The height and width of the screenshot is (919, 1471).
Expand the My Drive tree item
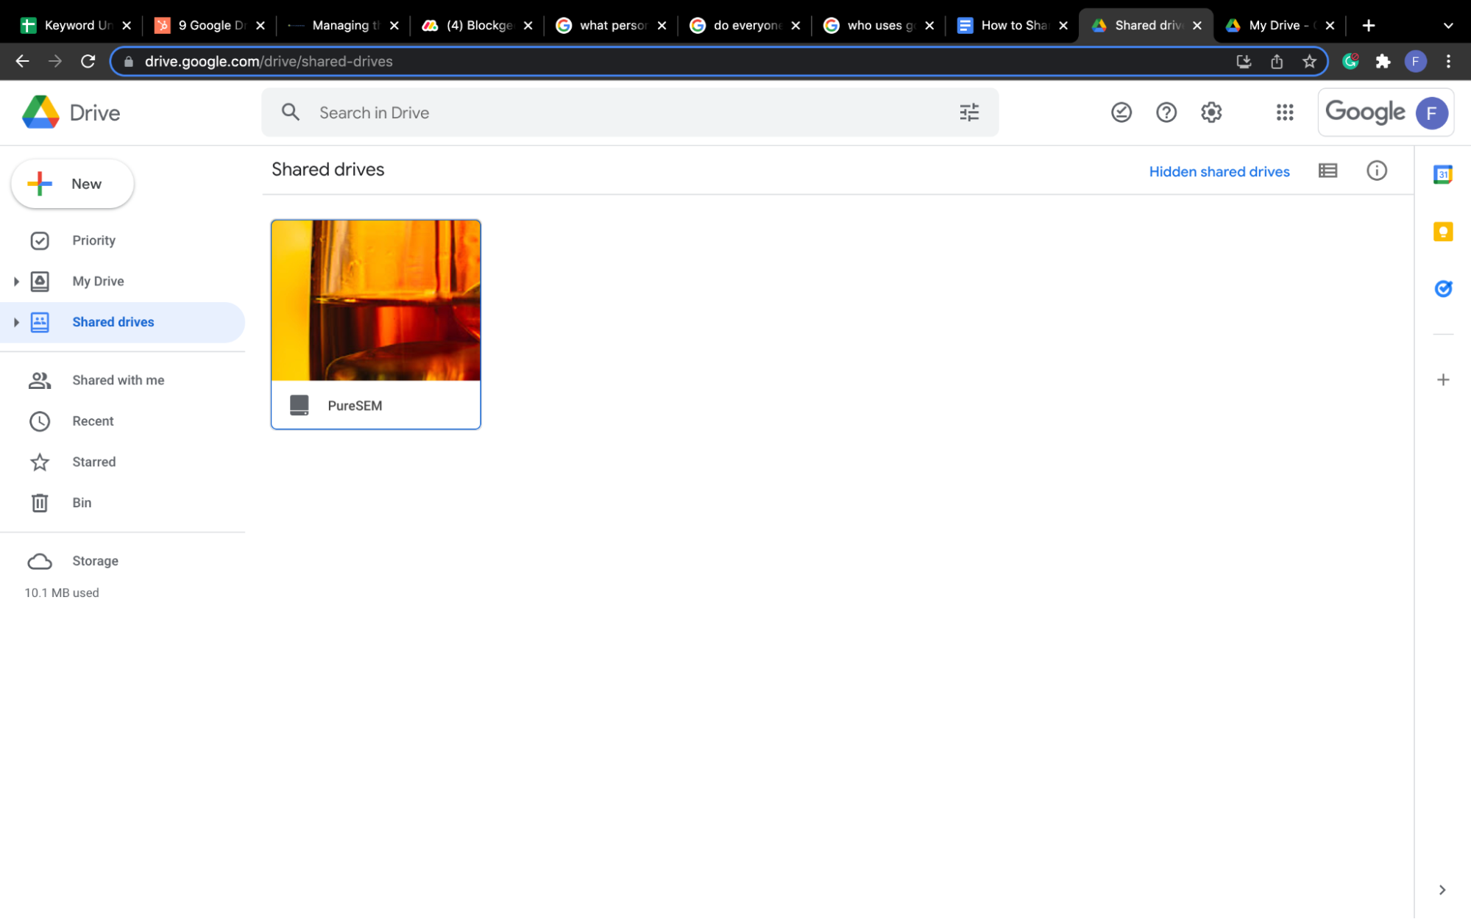point(16,281)
